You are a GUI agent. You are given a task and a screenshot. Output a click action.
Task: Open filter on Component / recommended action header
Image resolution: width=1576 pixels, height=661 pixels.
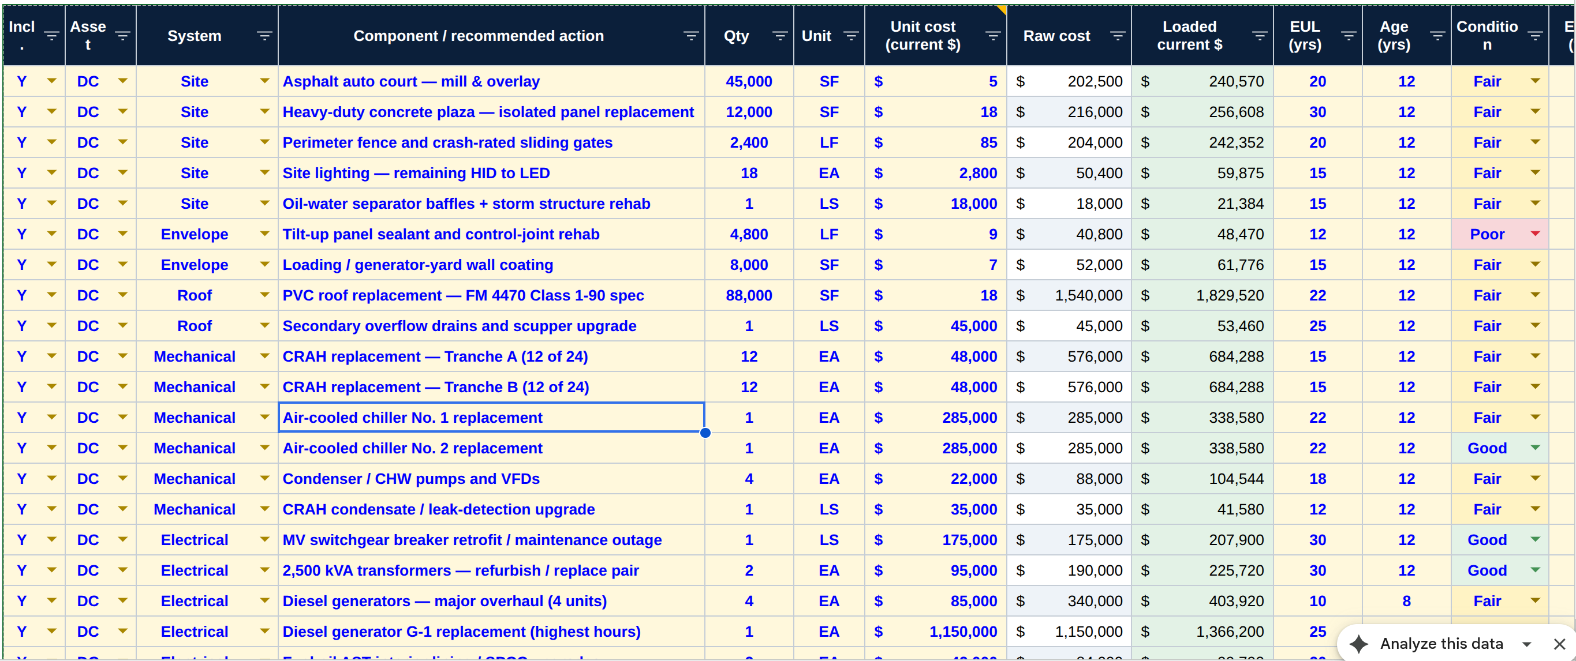click(x=690, y=36)
